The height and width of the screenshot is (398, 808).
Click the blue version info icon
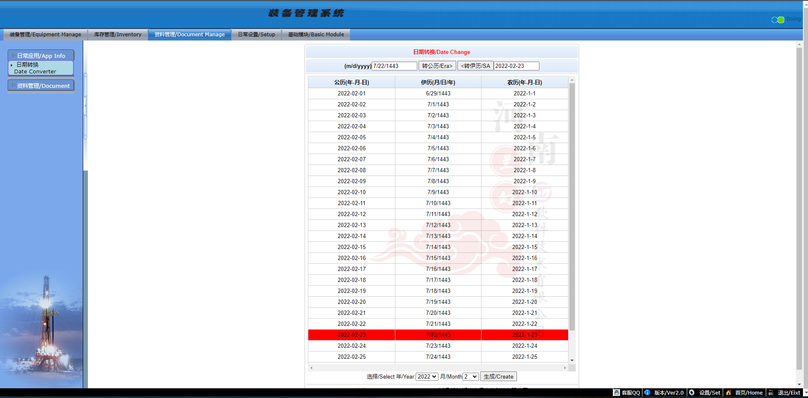tap(647, 393)
